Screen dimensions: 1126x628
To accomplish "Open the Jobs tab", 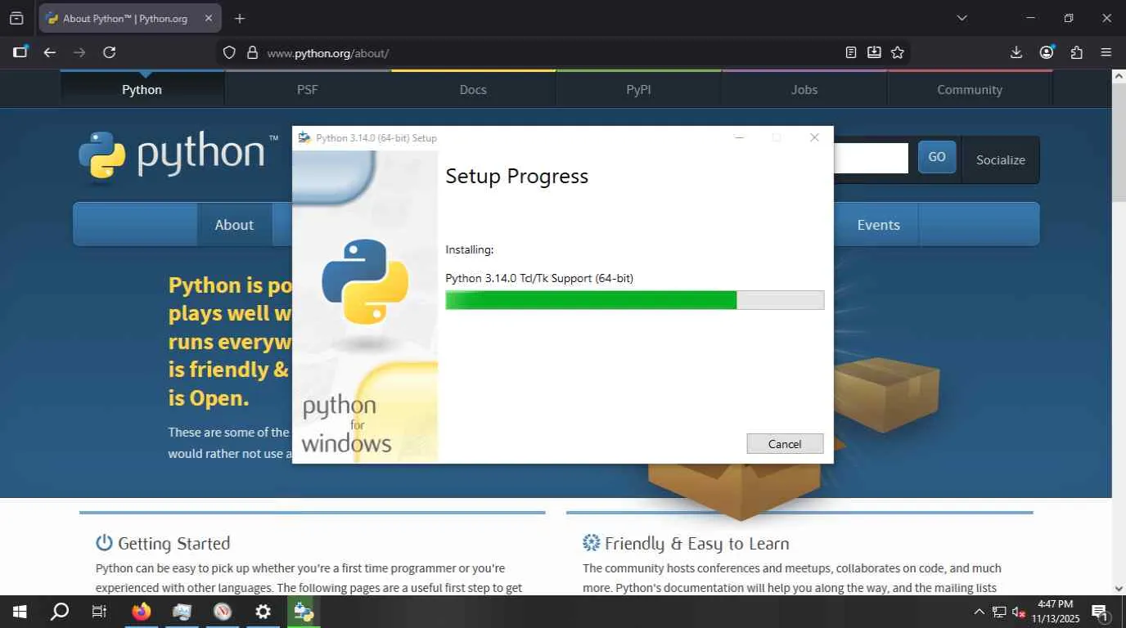I will click(x=804, y=89).
